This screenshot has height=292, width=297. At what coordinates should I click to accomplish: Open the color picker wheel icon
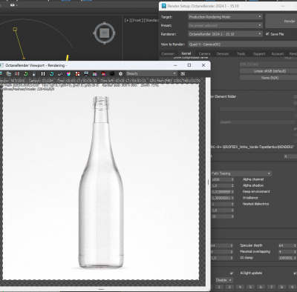pos(69,73)
